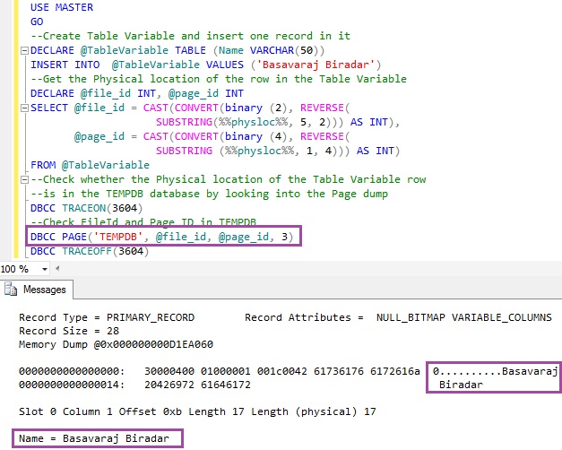Click the GO statement line

(x=37, y=22)
